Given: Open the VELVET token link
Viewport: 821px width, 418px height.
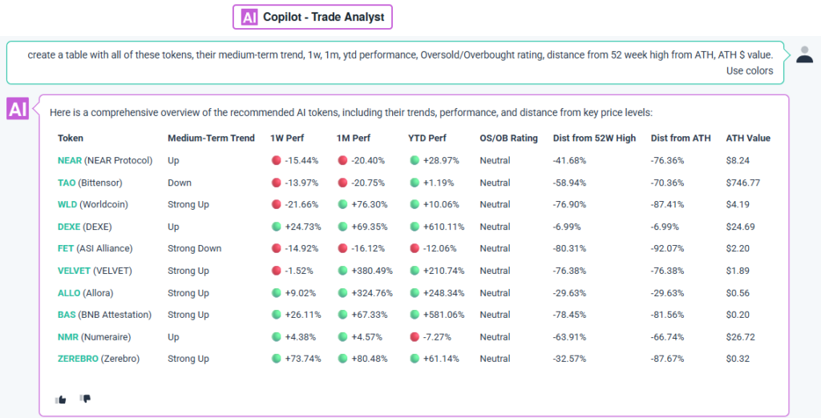Looking at the screenshot, I should click(75, 271).
